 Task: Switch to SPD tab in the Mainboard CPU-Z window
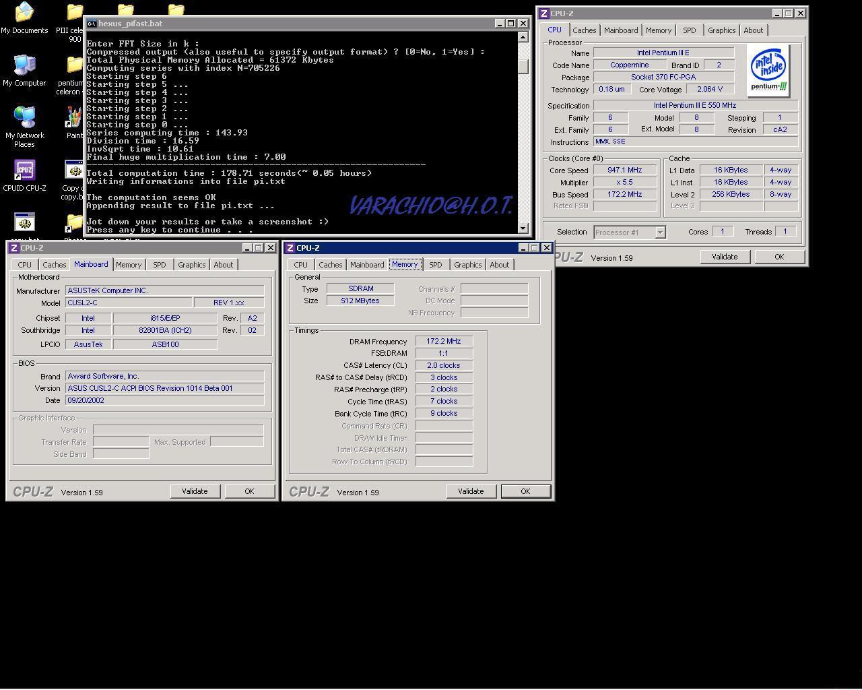pos(159,265)
